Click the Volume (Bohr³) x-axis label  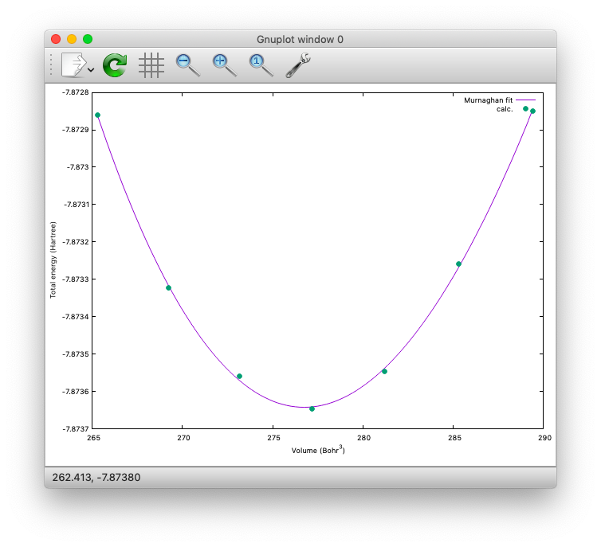coord(318,451)
